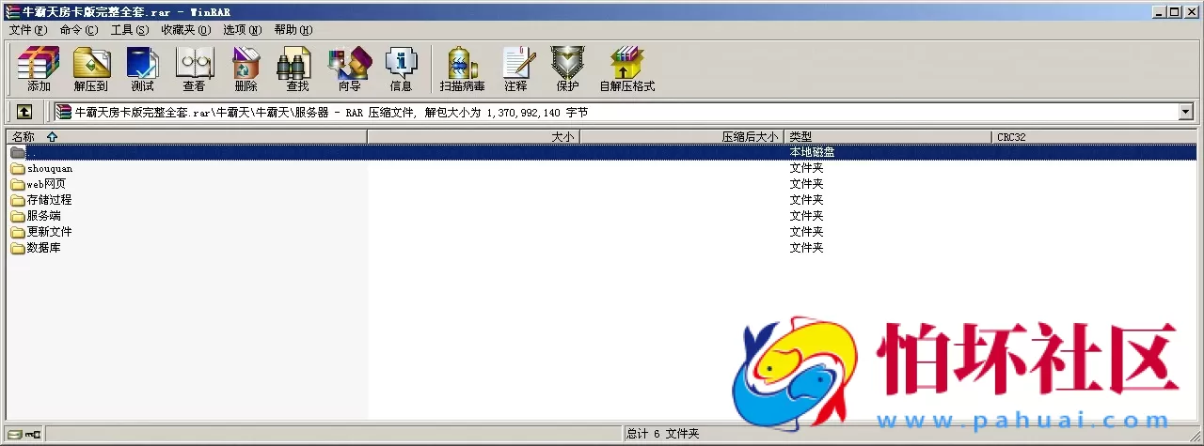The width and height of the screenshot is (1204, 446).
Task: Select the 更新文件 folder name
Action: point(50,232)
